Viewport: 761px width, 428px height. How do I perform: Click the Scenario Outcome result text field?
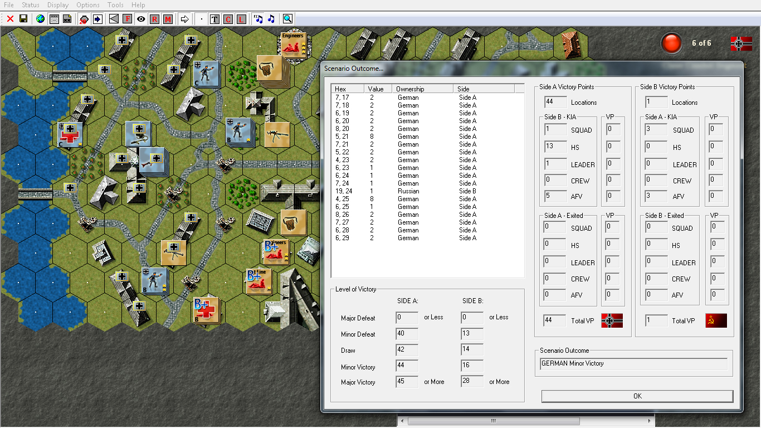(633, 364)
